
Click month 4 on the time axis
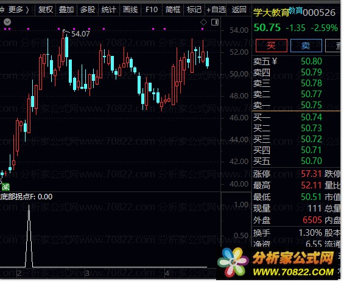pyautogui.click(x=167, y=273)
